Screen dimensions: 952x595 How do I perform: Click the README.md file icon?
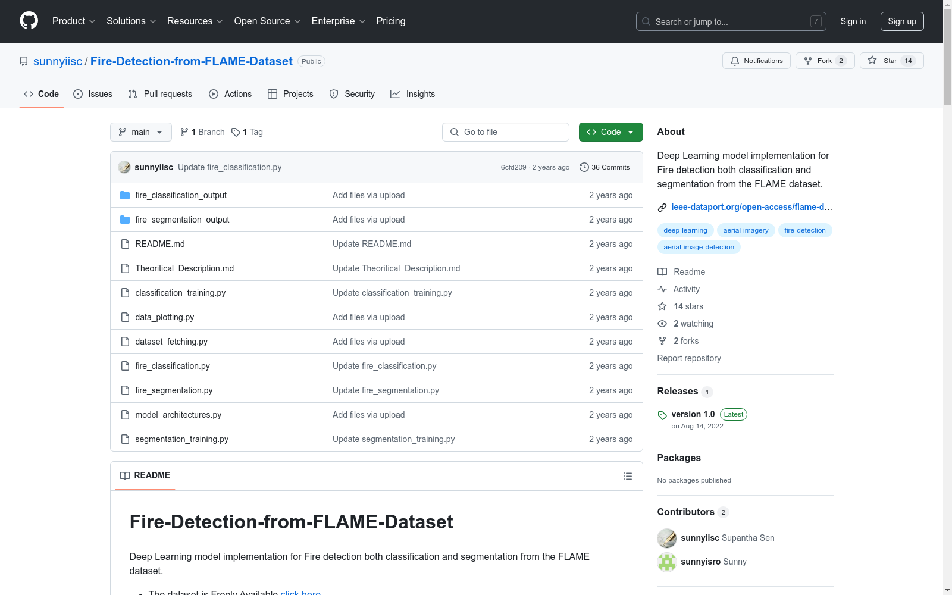point(125,244)
